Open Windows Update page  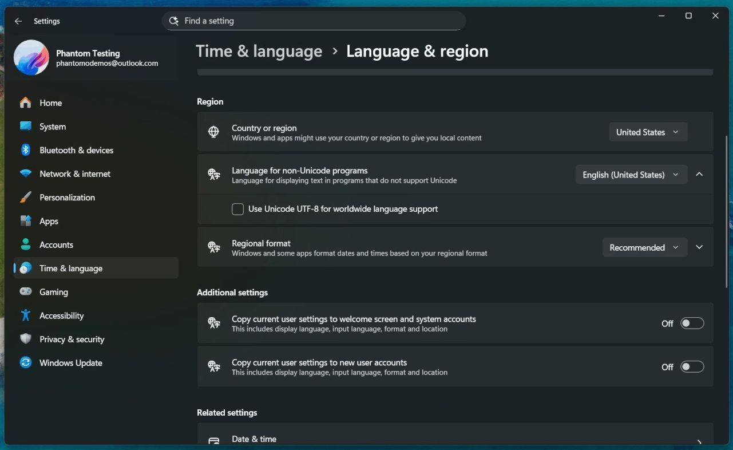click(x=96, y=363)
